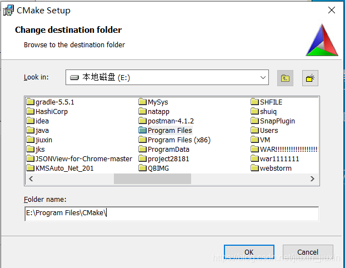Click the Folder name input field
The image size is (345, 268).
(172, 214)
